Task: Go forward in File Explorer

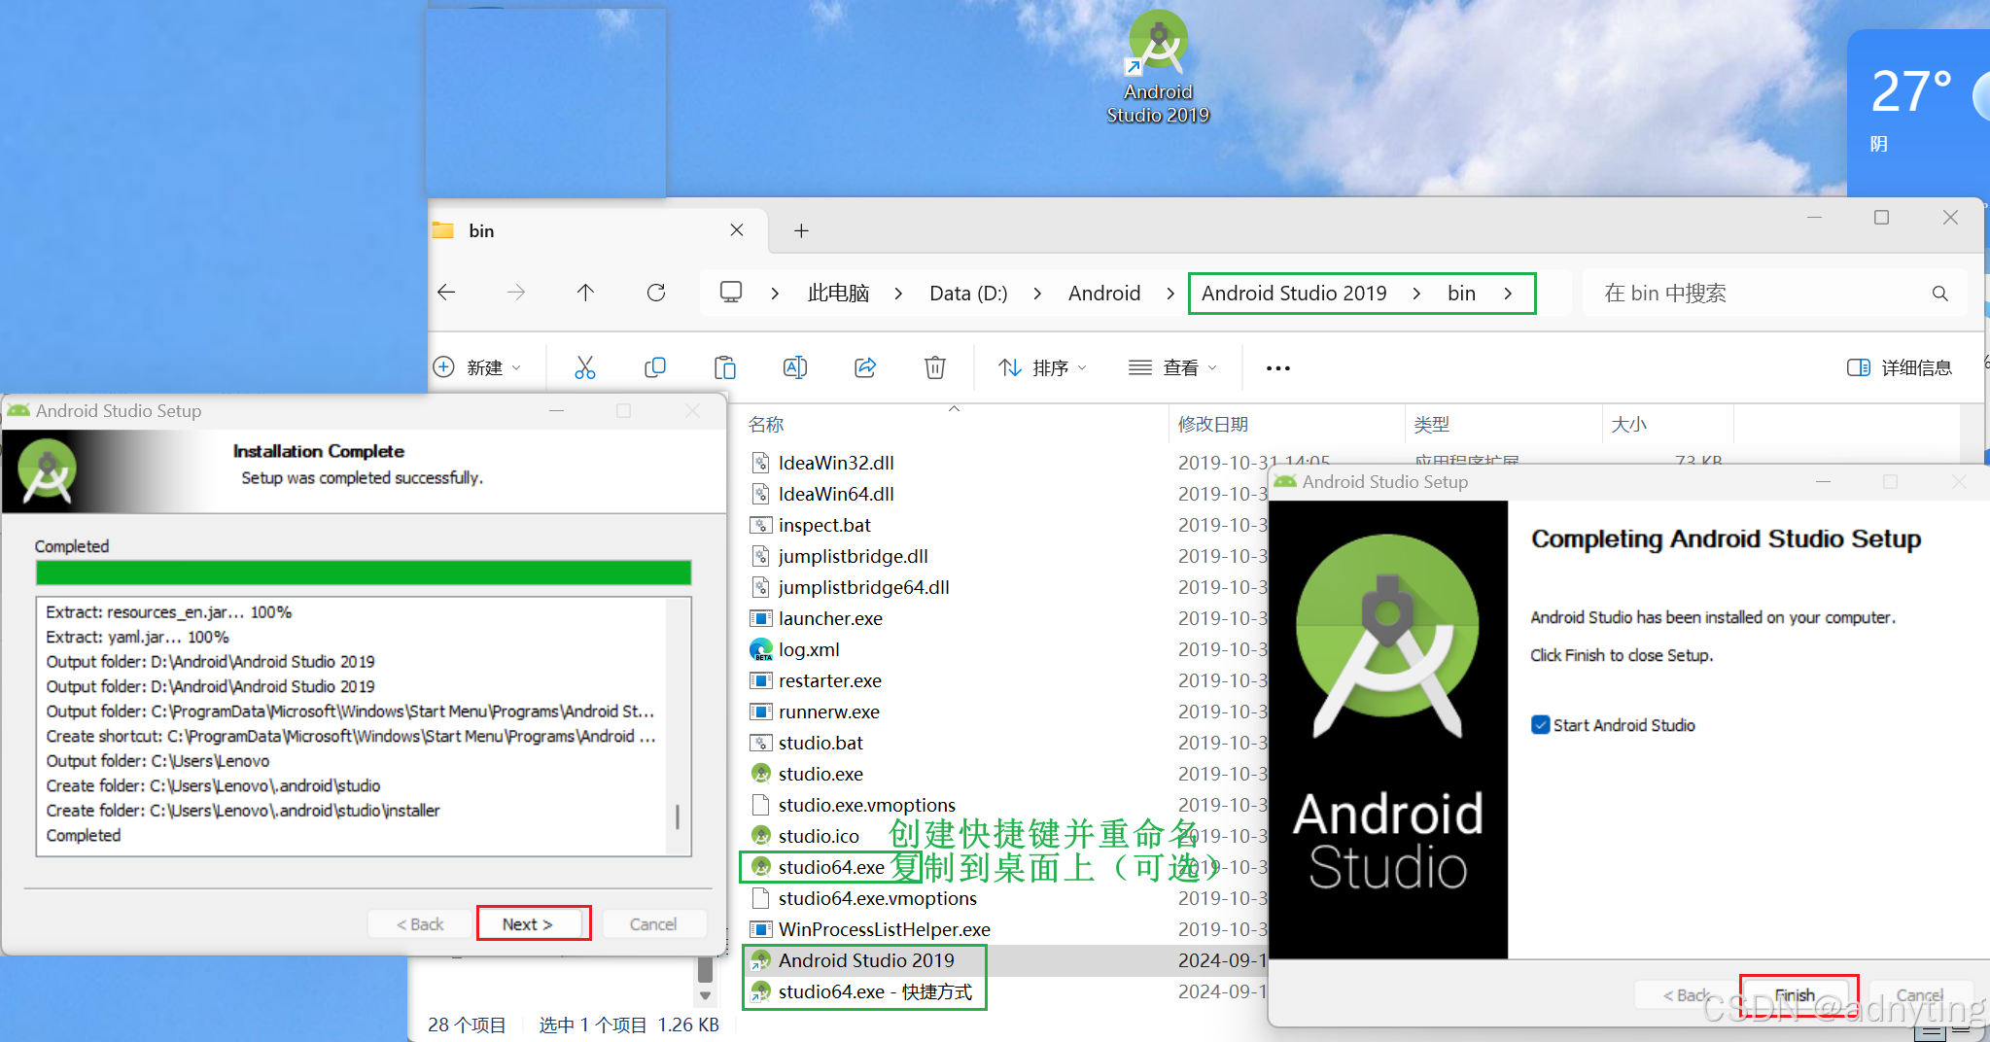Action: (x=516, y=293)
